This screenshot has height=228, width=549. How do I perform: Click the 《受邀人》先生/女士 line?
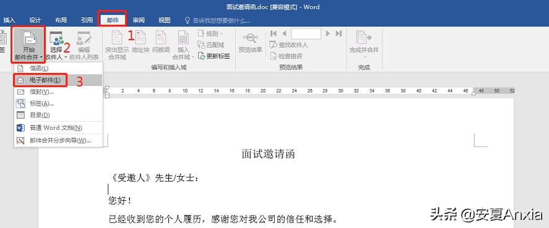[x=154, y=179]
